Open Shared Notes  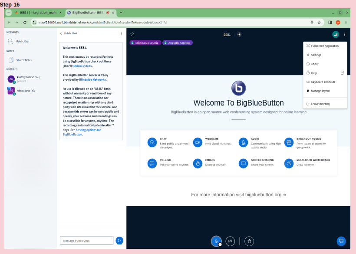pyautogui.click(x=24, y=60)
